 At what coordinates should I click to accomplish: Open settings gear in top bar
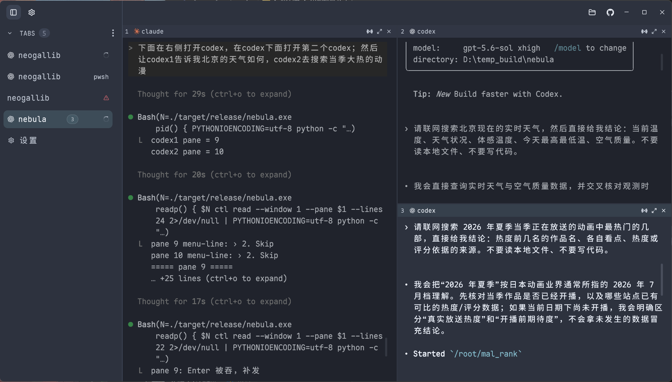(x=32, y=13)
